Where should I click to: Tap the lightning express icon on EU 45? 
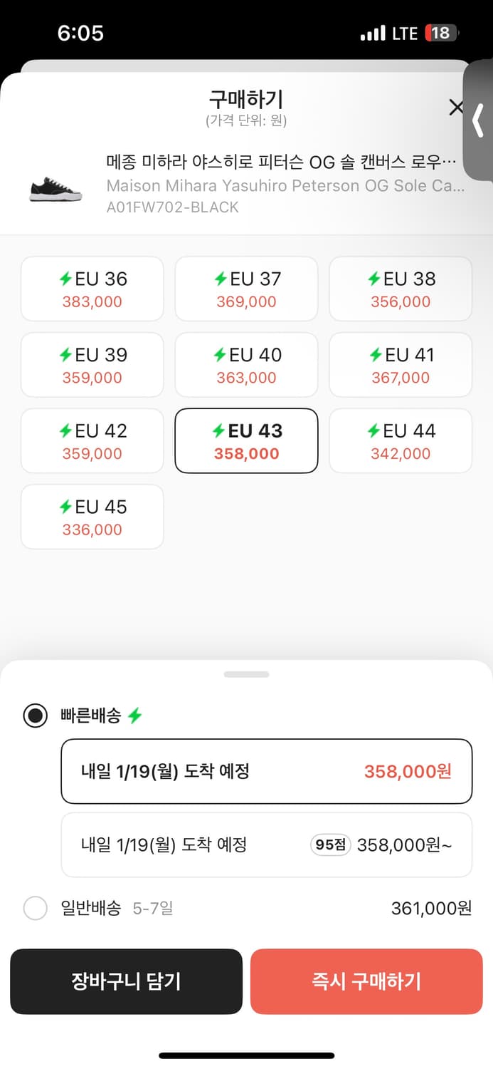(65, 507)
